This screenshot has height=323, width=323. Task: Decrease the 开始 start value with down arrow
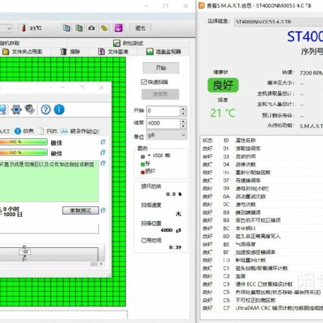[x=183, y=114]
